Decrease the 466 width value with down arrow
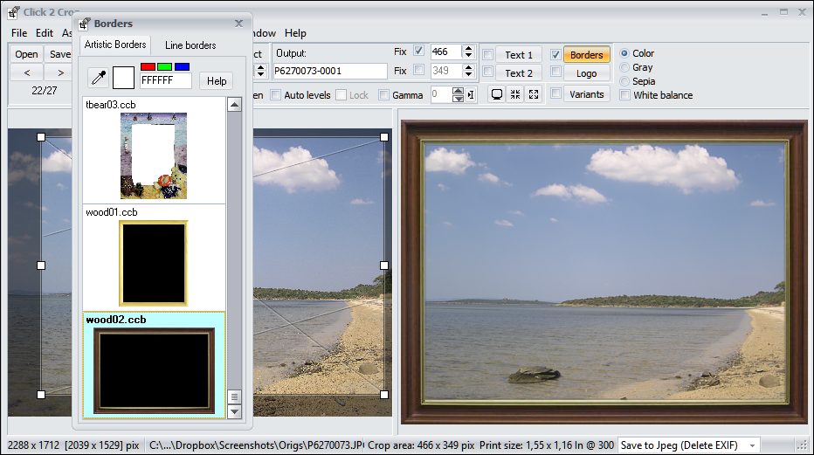Image resolution: width=814 pixels, height=455 pixels. click(x=469, y=55)
